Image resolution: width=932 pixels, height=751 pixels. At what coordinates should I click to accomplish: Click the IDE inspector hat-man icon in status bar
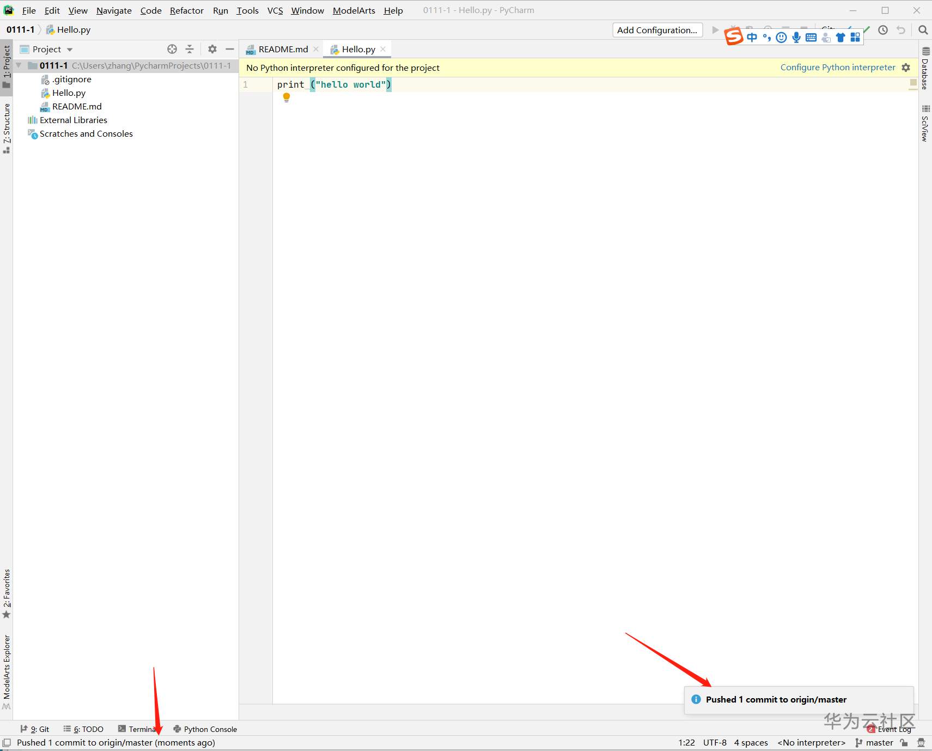pyautogui.click(x=921, y=742)
